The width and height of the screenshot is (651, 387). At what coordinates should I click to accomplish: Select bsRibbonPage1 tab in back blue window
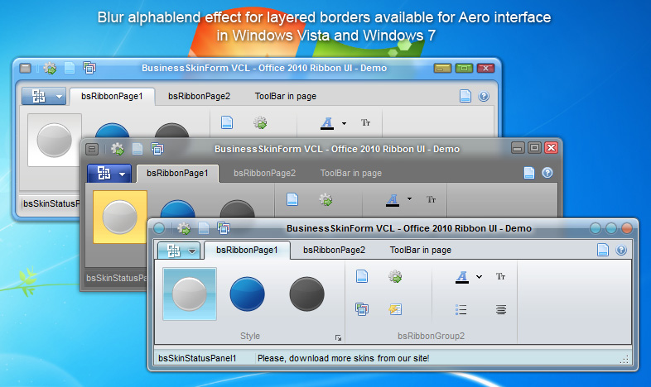pos(112,96)
